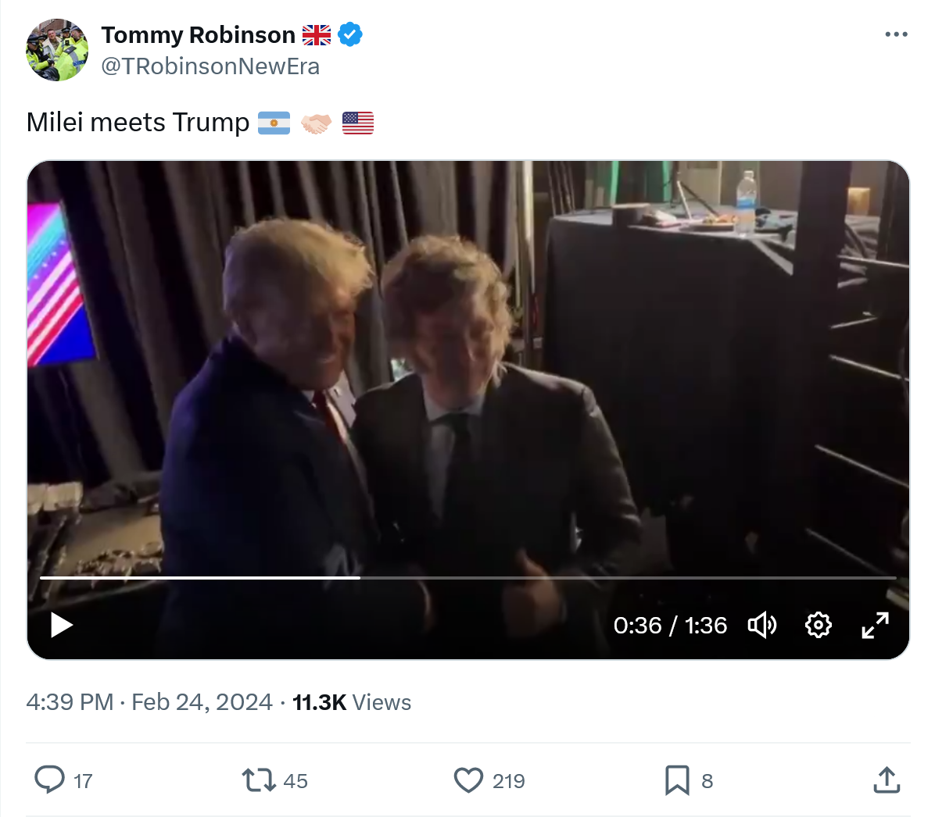Enter fullscreen video mode
The width and height of the screenshot is (935, 817).
click(x=875, y=625)
